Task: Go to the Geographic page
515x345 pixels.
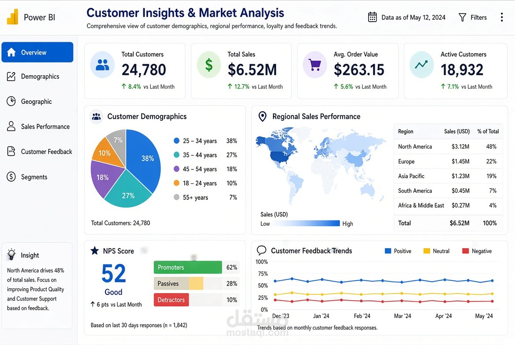Action: tap(37, 102)
